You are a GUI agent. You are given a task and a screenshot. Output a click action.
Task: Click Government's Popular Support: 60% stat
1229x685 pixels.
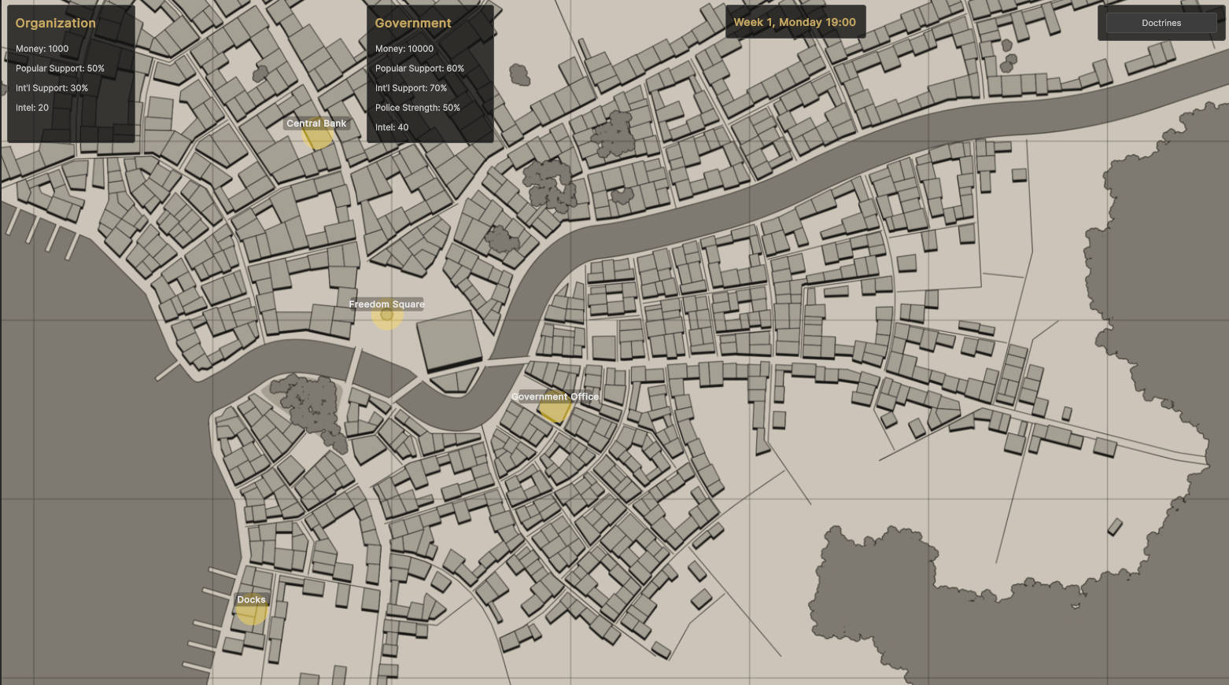pyautogui.click(x=419, y=68)
